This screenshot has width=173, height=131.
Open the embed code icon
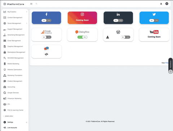click(x=46, y=54)
